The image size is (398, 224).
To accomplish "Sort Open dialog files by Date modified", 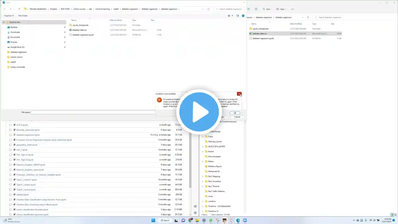I will pyautogui.click(x=116, y=20).
